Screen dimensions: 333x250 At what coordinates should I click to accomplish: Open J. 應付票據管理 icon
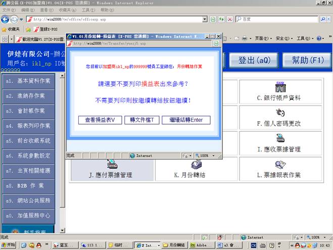tap(111, 164)
